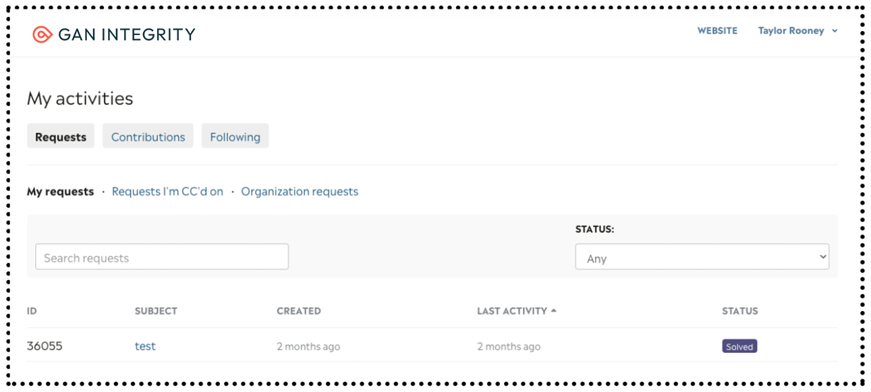Sort by the Last Activity column header
The height and width of the screenshot is (392, 871).
coord(512,311)
